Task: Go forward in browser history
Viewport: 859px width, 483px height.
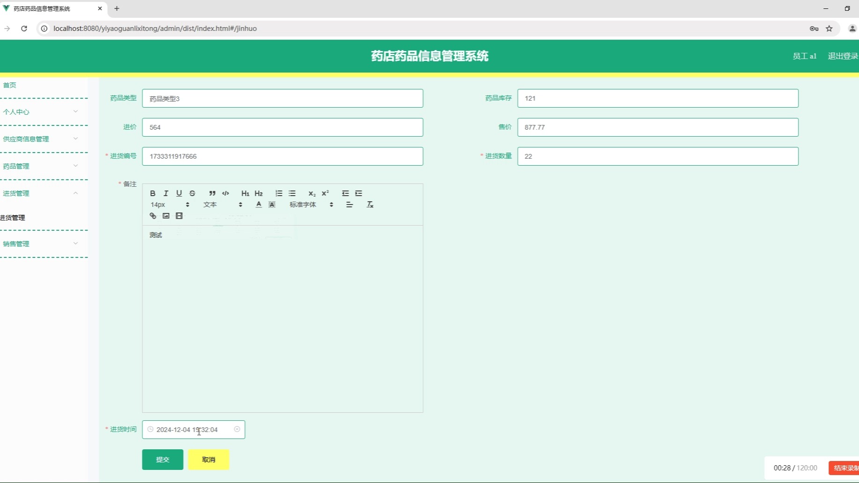Action: click(x=7, y=29)
